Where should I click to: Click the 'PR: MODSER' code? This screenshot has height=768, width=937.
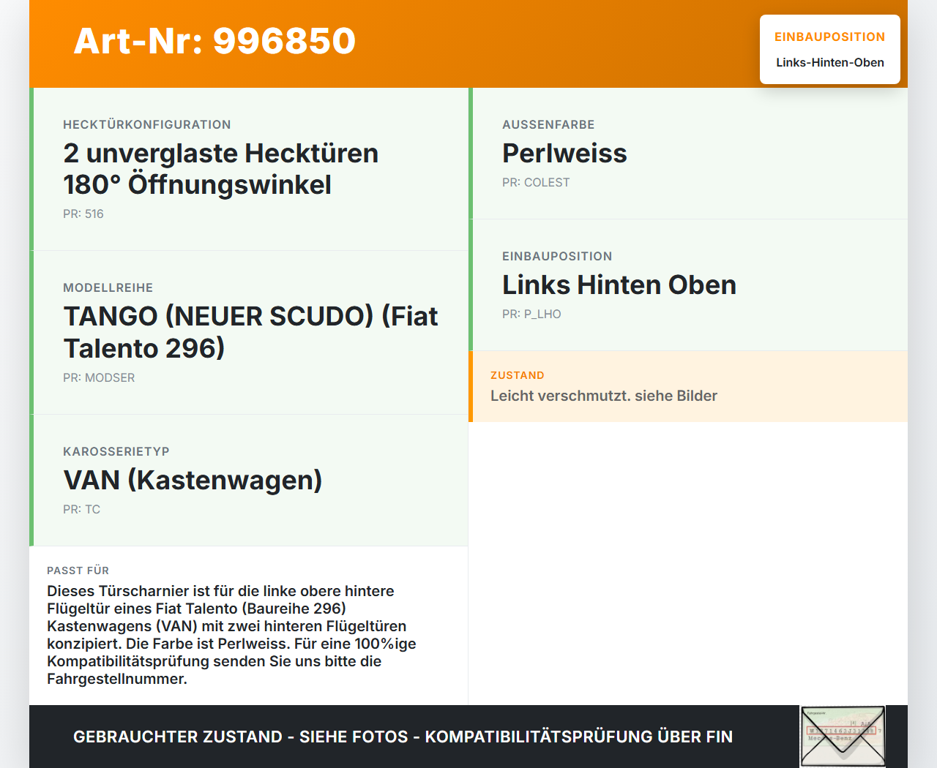(99, 377)
